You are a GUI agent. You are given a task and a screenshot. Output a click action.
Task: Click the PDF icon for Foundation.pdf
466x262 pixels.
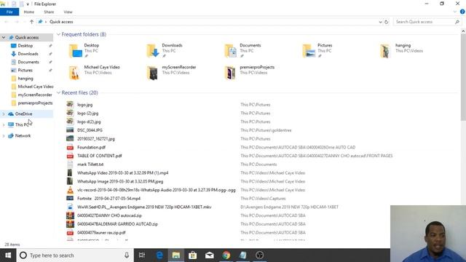coord(70,147)
